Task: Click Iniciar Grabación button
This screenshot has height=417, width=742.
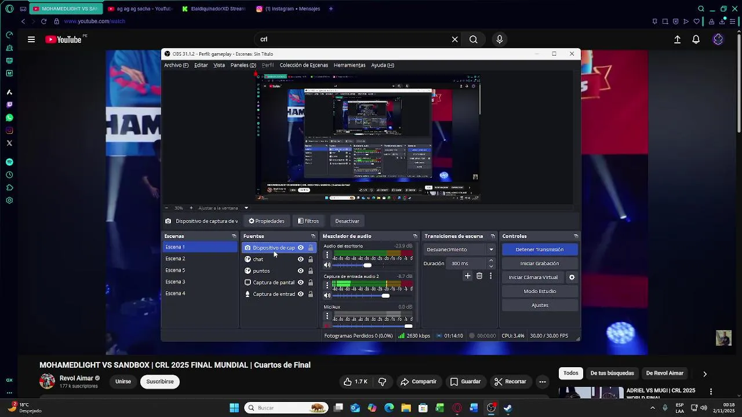Action: (x=540, y=264)
